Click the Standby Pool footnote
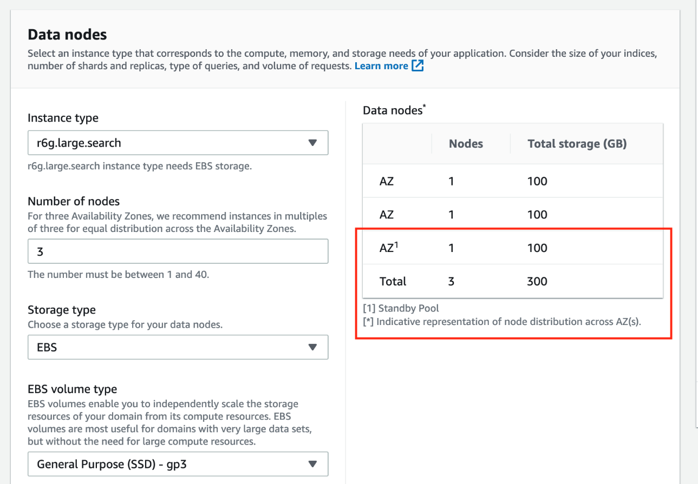This screenshot has height=484, width=698. (x=401, y=308)
